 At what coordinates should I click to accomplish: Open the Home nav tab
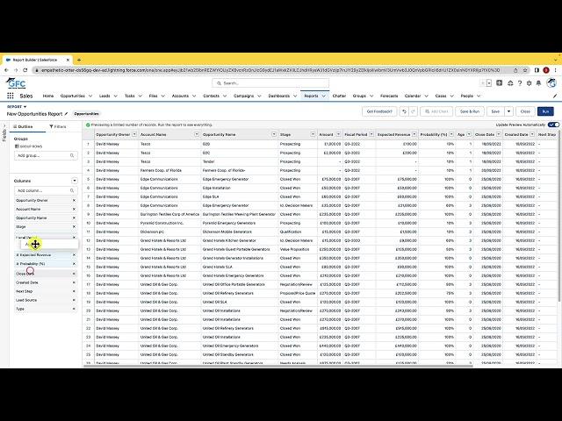coord(48,96)
